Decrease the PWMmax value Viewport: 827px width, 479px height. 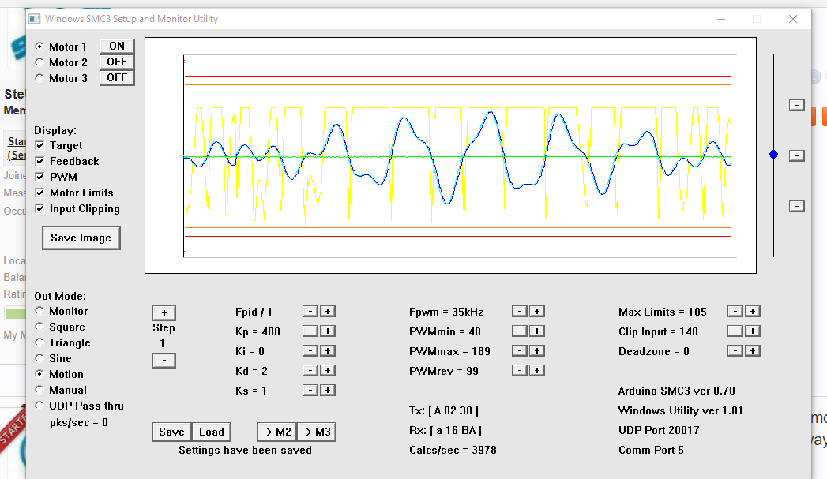(x=520, y=351)
